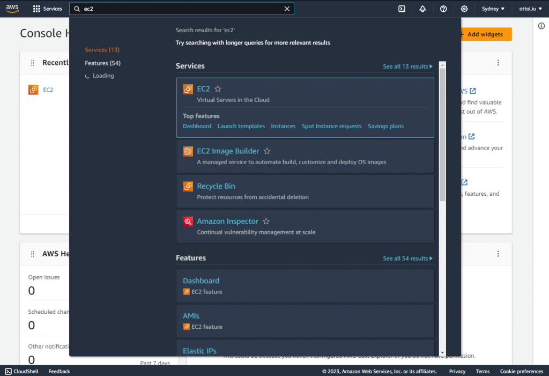This screenshot has height=376, width=549.
Task: Click EC2 feature icon under Dashboard result
Action: 186,292
